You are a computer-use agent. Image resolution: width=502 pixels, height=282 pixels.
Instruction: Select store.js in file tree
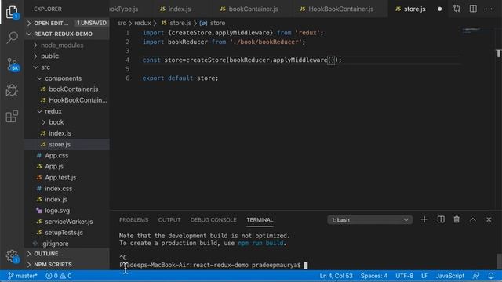click(67, 144)
